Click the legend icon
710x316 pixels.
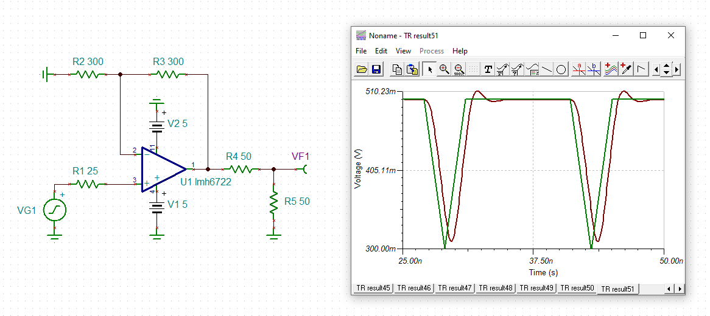click(532, 69)
